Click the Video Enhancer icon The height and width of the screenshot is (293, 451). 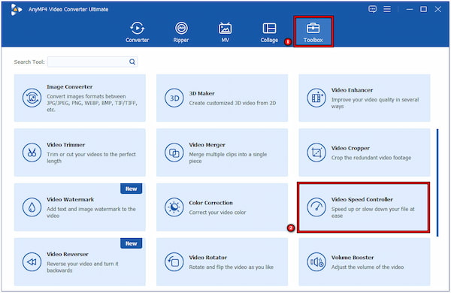coord(316,98)
